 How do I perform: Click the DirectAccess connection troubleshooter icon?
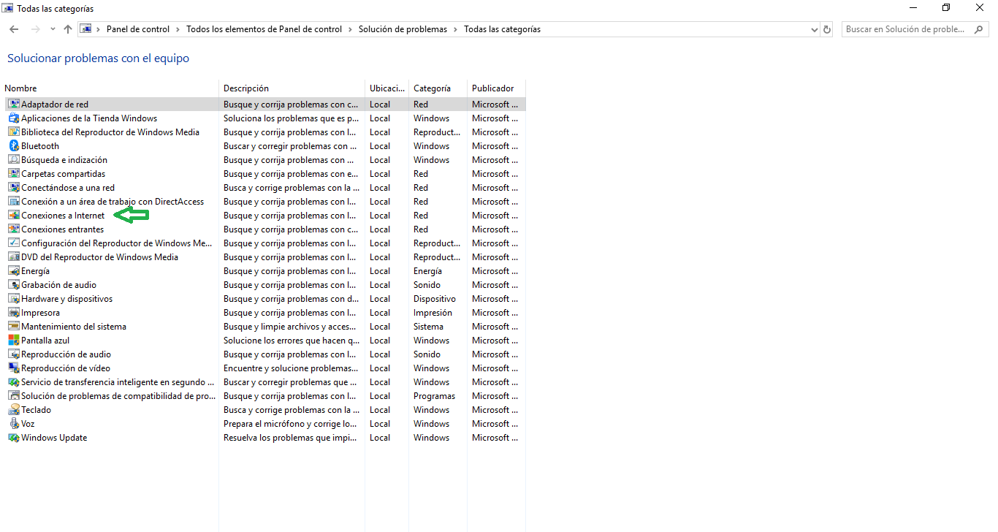point(14,202)
